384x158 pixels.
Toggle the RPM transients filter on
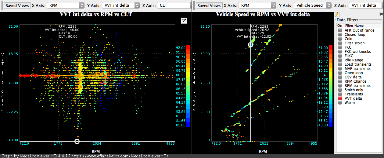coord(339,86)
